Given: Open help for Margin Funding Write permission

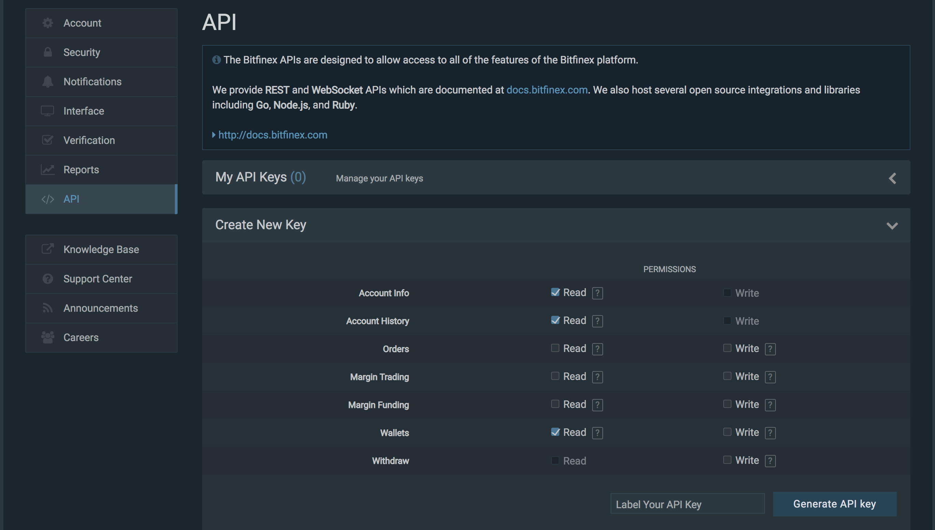Looking at the screenshot, I should click(x=770, y=405).
